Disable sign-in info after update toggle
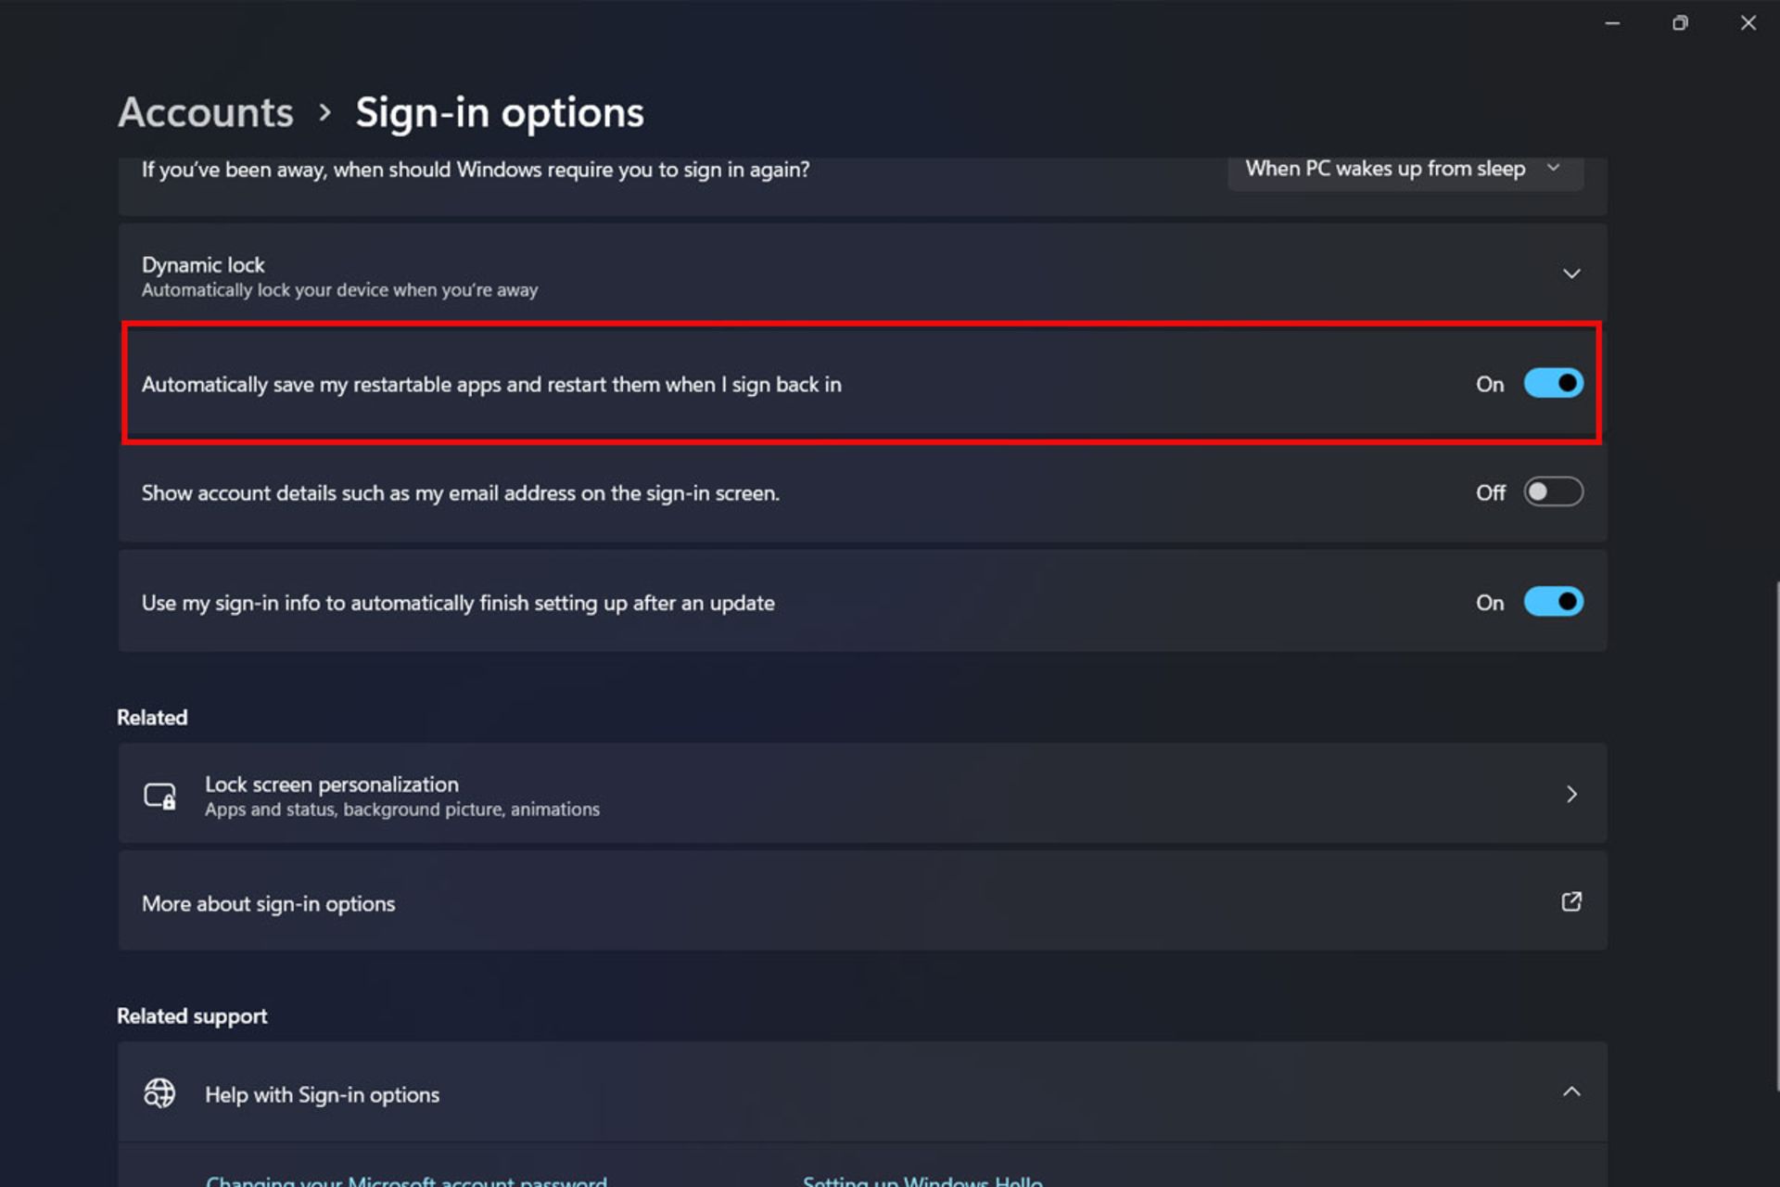Viewport: 1780px width, 1187px height. [1553, 602]
